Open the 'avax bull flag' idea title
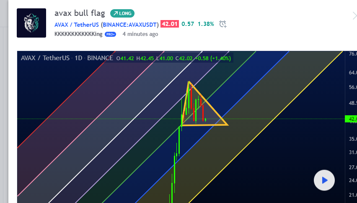The width and height of the screenshot is (357, 203). [80, 13]
